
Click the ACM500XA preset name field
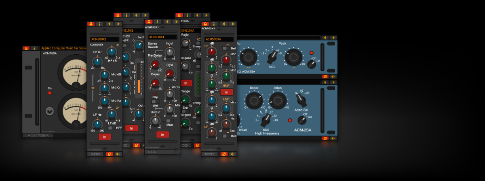click(219, 39)
